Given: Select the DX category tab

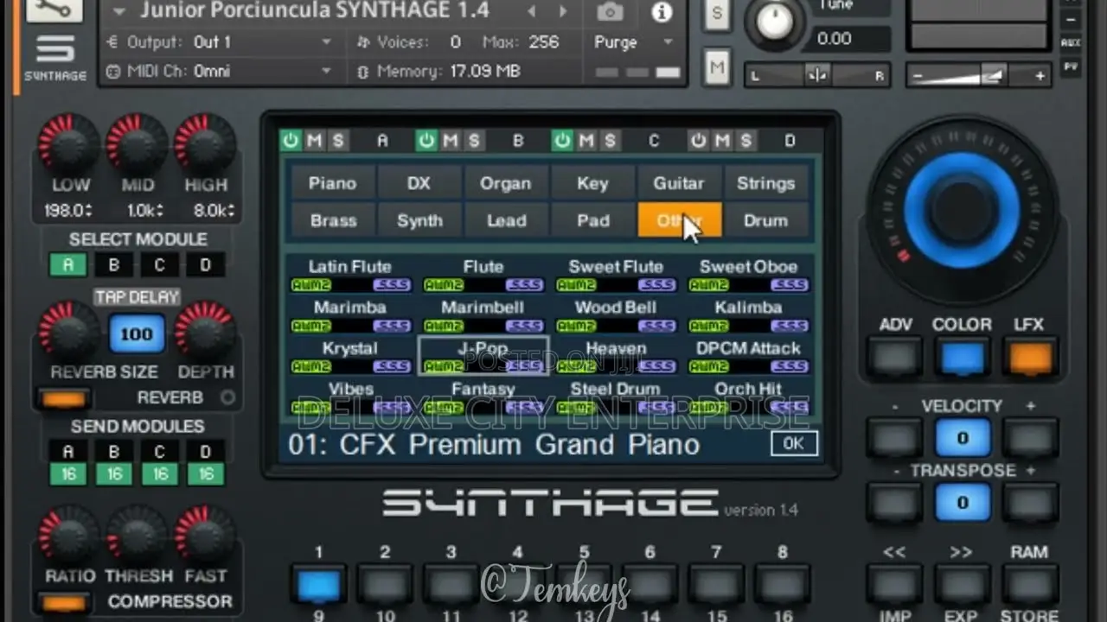Looking at the screenshot, I should pos(419,183).
